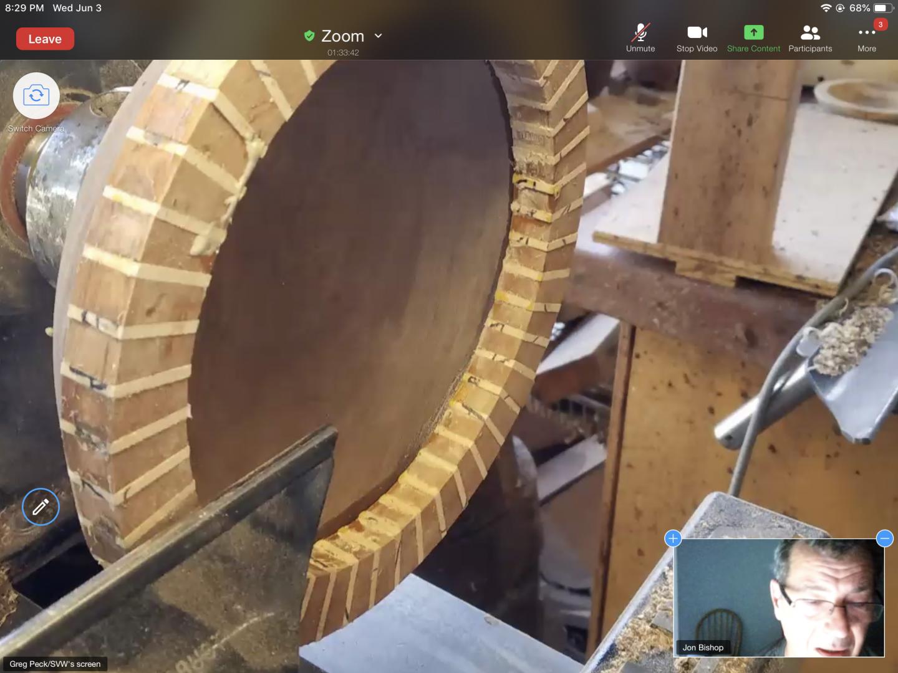Tap the Greg Peck/SVW's screen label

55,664
